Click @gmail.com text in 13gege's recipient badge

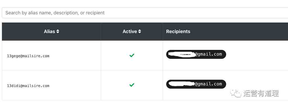coord(208,54)
